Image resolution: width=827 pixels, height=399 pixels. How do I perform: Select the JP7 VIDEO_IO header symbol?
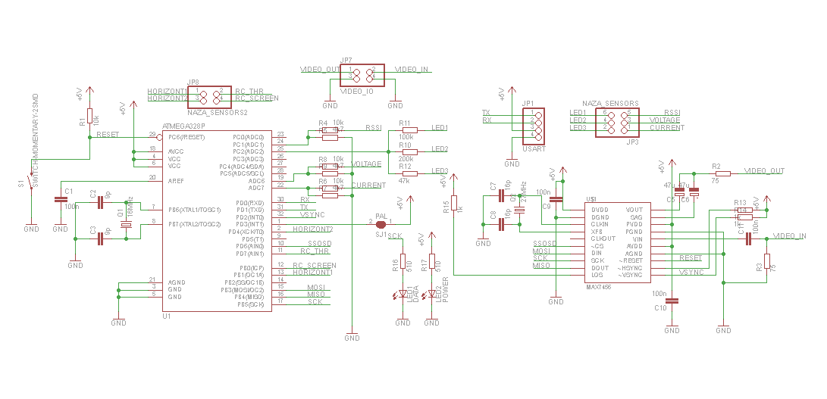[362, 76]
